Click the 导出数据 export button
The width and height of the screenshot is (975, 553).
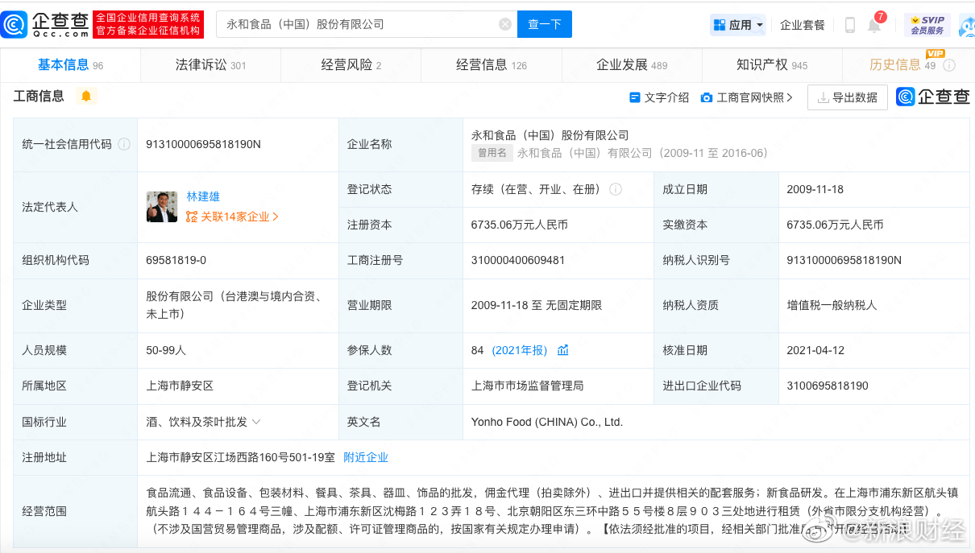847,97
